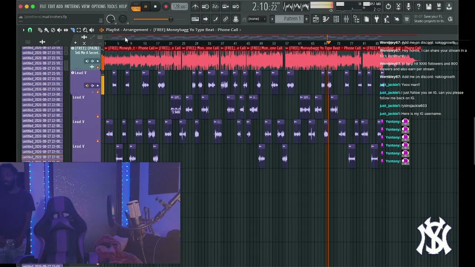Open the shopping cart content library icon

point(407,19)
